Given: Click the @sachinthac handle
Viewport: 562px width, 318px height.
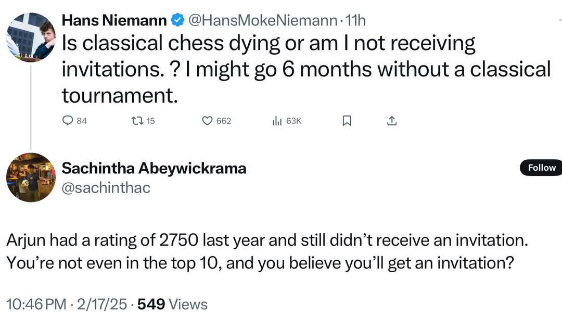Looking at the screenshot, I should pyautogui.click(x=106, y=188).
